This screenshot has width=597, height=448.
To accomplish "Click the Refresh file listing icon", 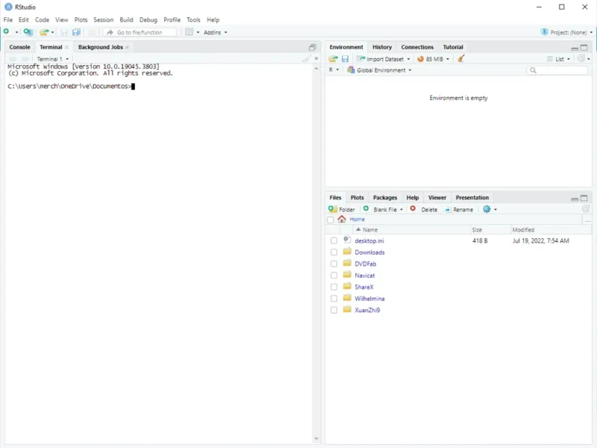I will click(586, 209).
